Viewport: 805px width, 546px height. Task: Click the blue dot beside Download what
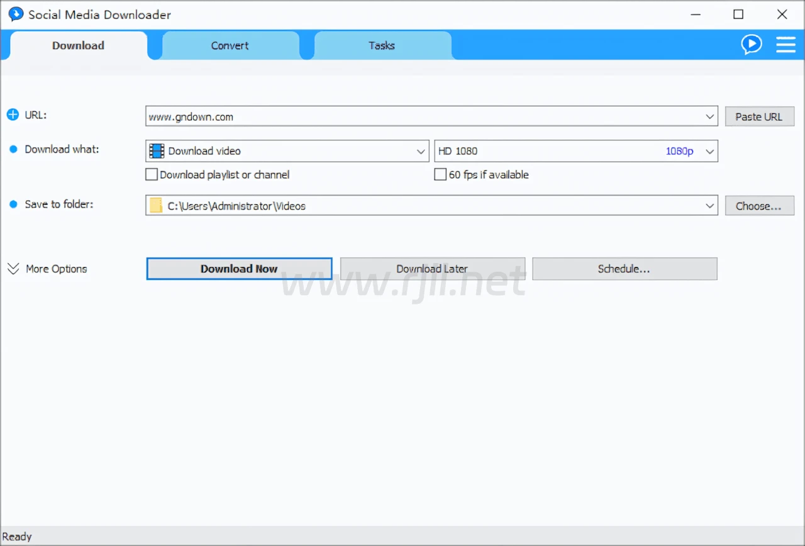tap(13, 150)
